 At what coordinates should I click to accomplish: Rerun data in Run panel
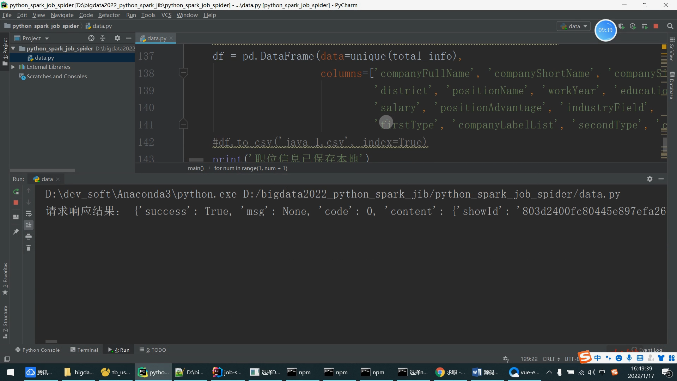click(16, 192)
